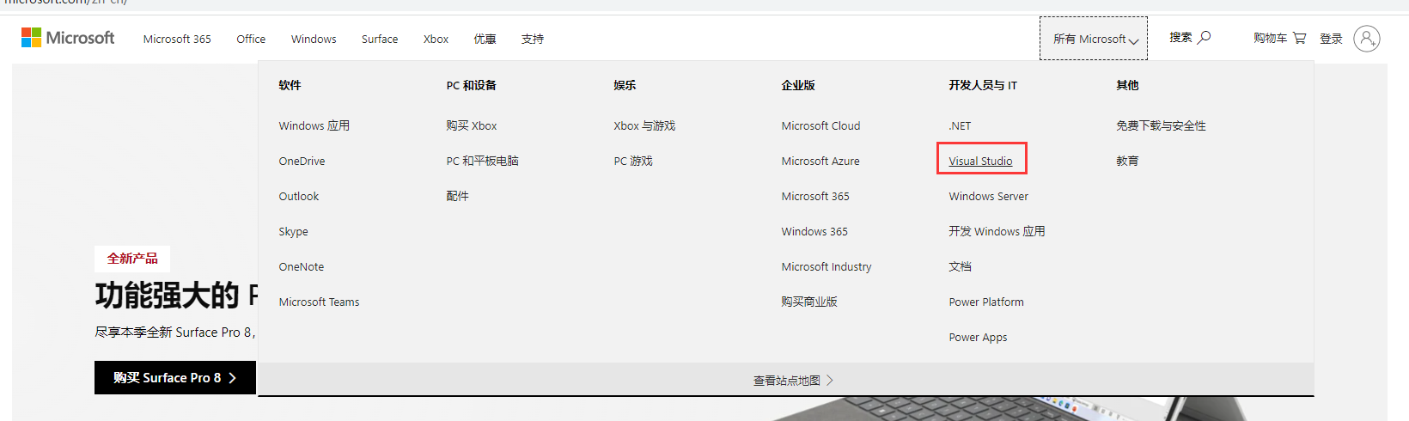Open Microsoft Teams link
This screenshot has height=421, width=1409.
319,302
